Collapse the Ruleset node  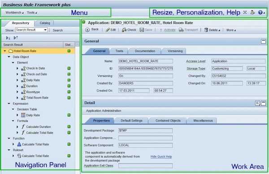click(9, 150)
